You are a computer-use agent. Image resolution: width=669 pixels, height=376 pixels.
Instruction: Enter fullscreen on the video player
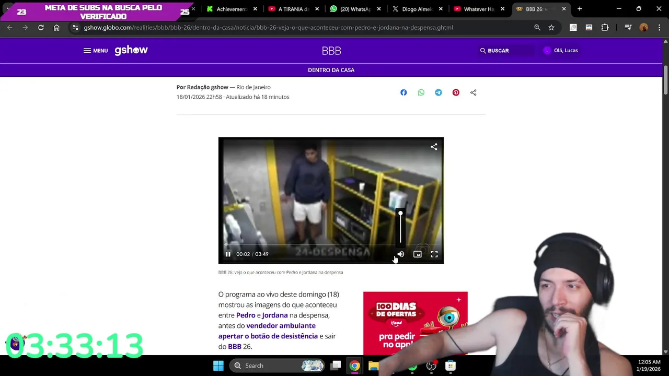(x=434, y=254)
